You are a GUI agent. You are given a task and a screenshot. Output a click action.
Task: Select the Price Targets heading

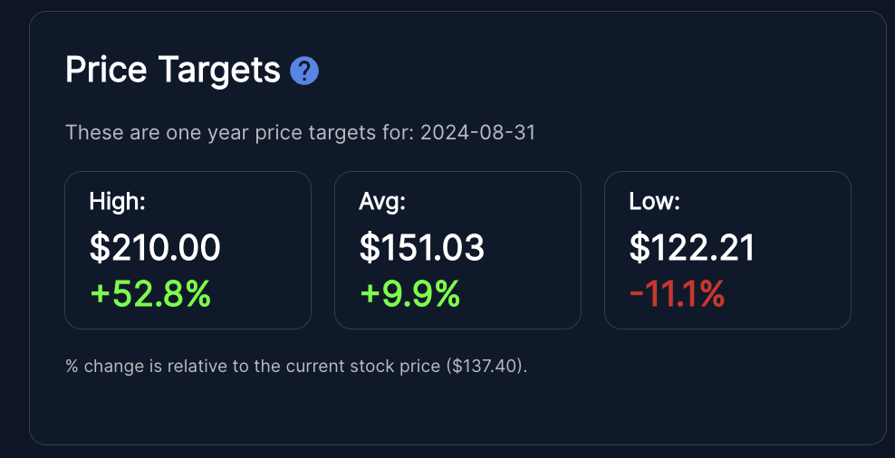point(172,71)
